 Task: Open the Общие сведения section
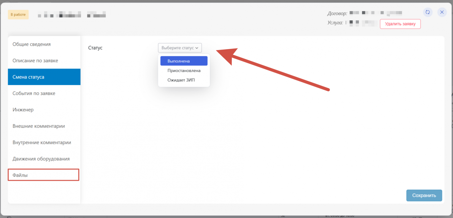(32, 44)
